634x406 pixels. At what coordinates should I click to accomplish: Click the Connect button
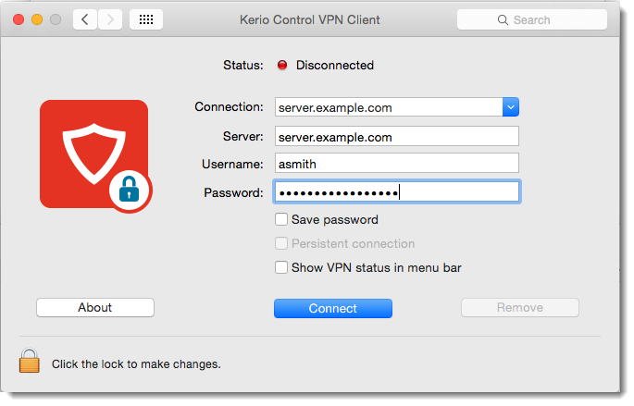click(x=333, y=308)
